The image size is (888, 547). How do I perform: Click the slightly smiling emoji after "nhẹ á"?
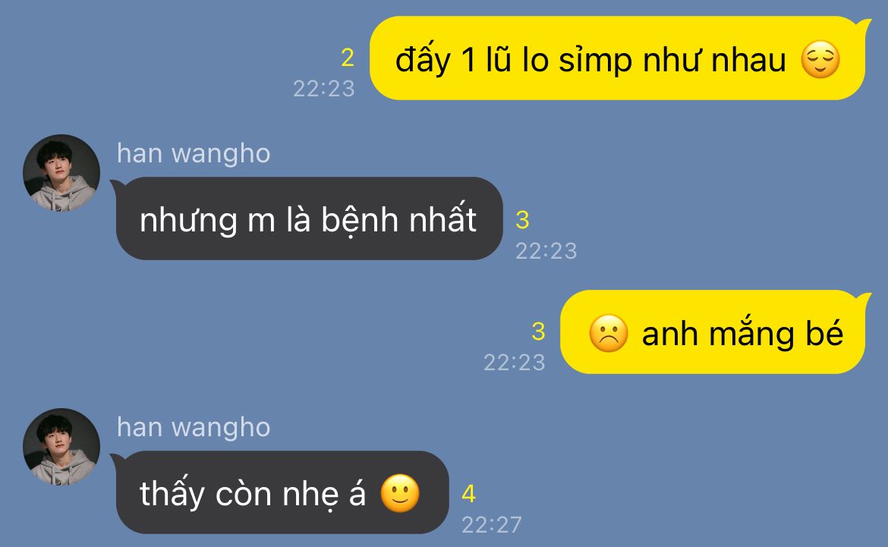[400, 493]
